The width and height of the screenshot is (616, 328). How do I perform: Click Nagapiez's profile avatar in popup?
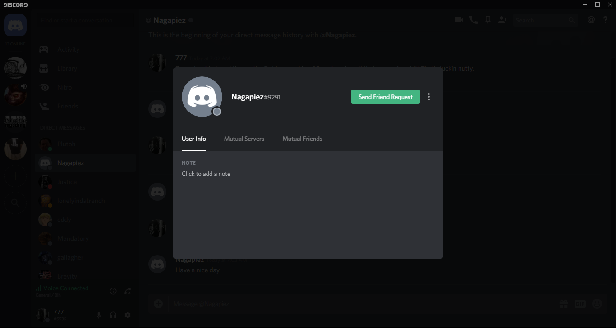(x=202, y=97)
